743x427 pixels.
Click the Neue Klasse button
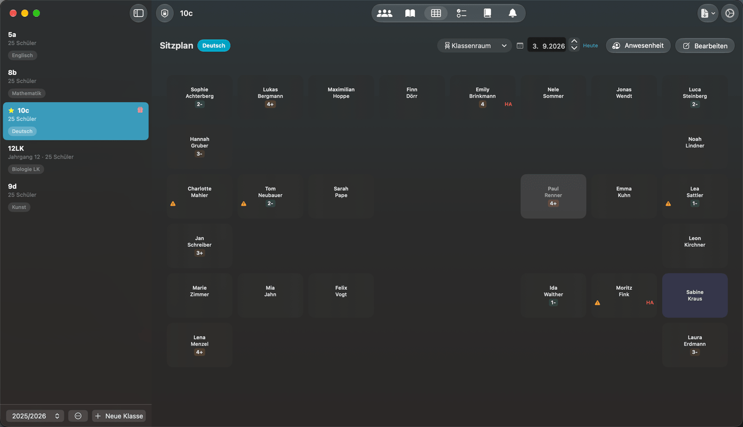click(119, 416)
